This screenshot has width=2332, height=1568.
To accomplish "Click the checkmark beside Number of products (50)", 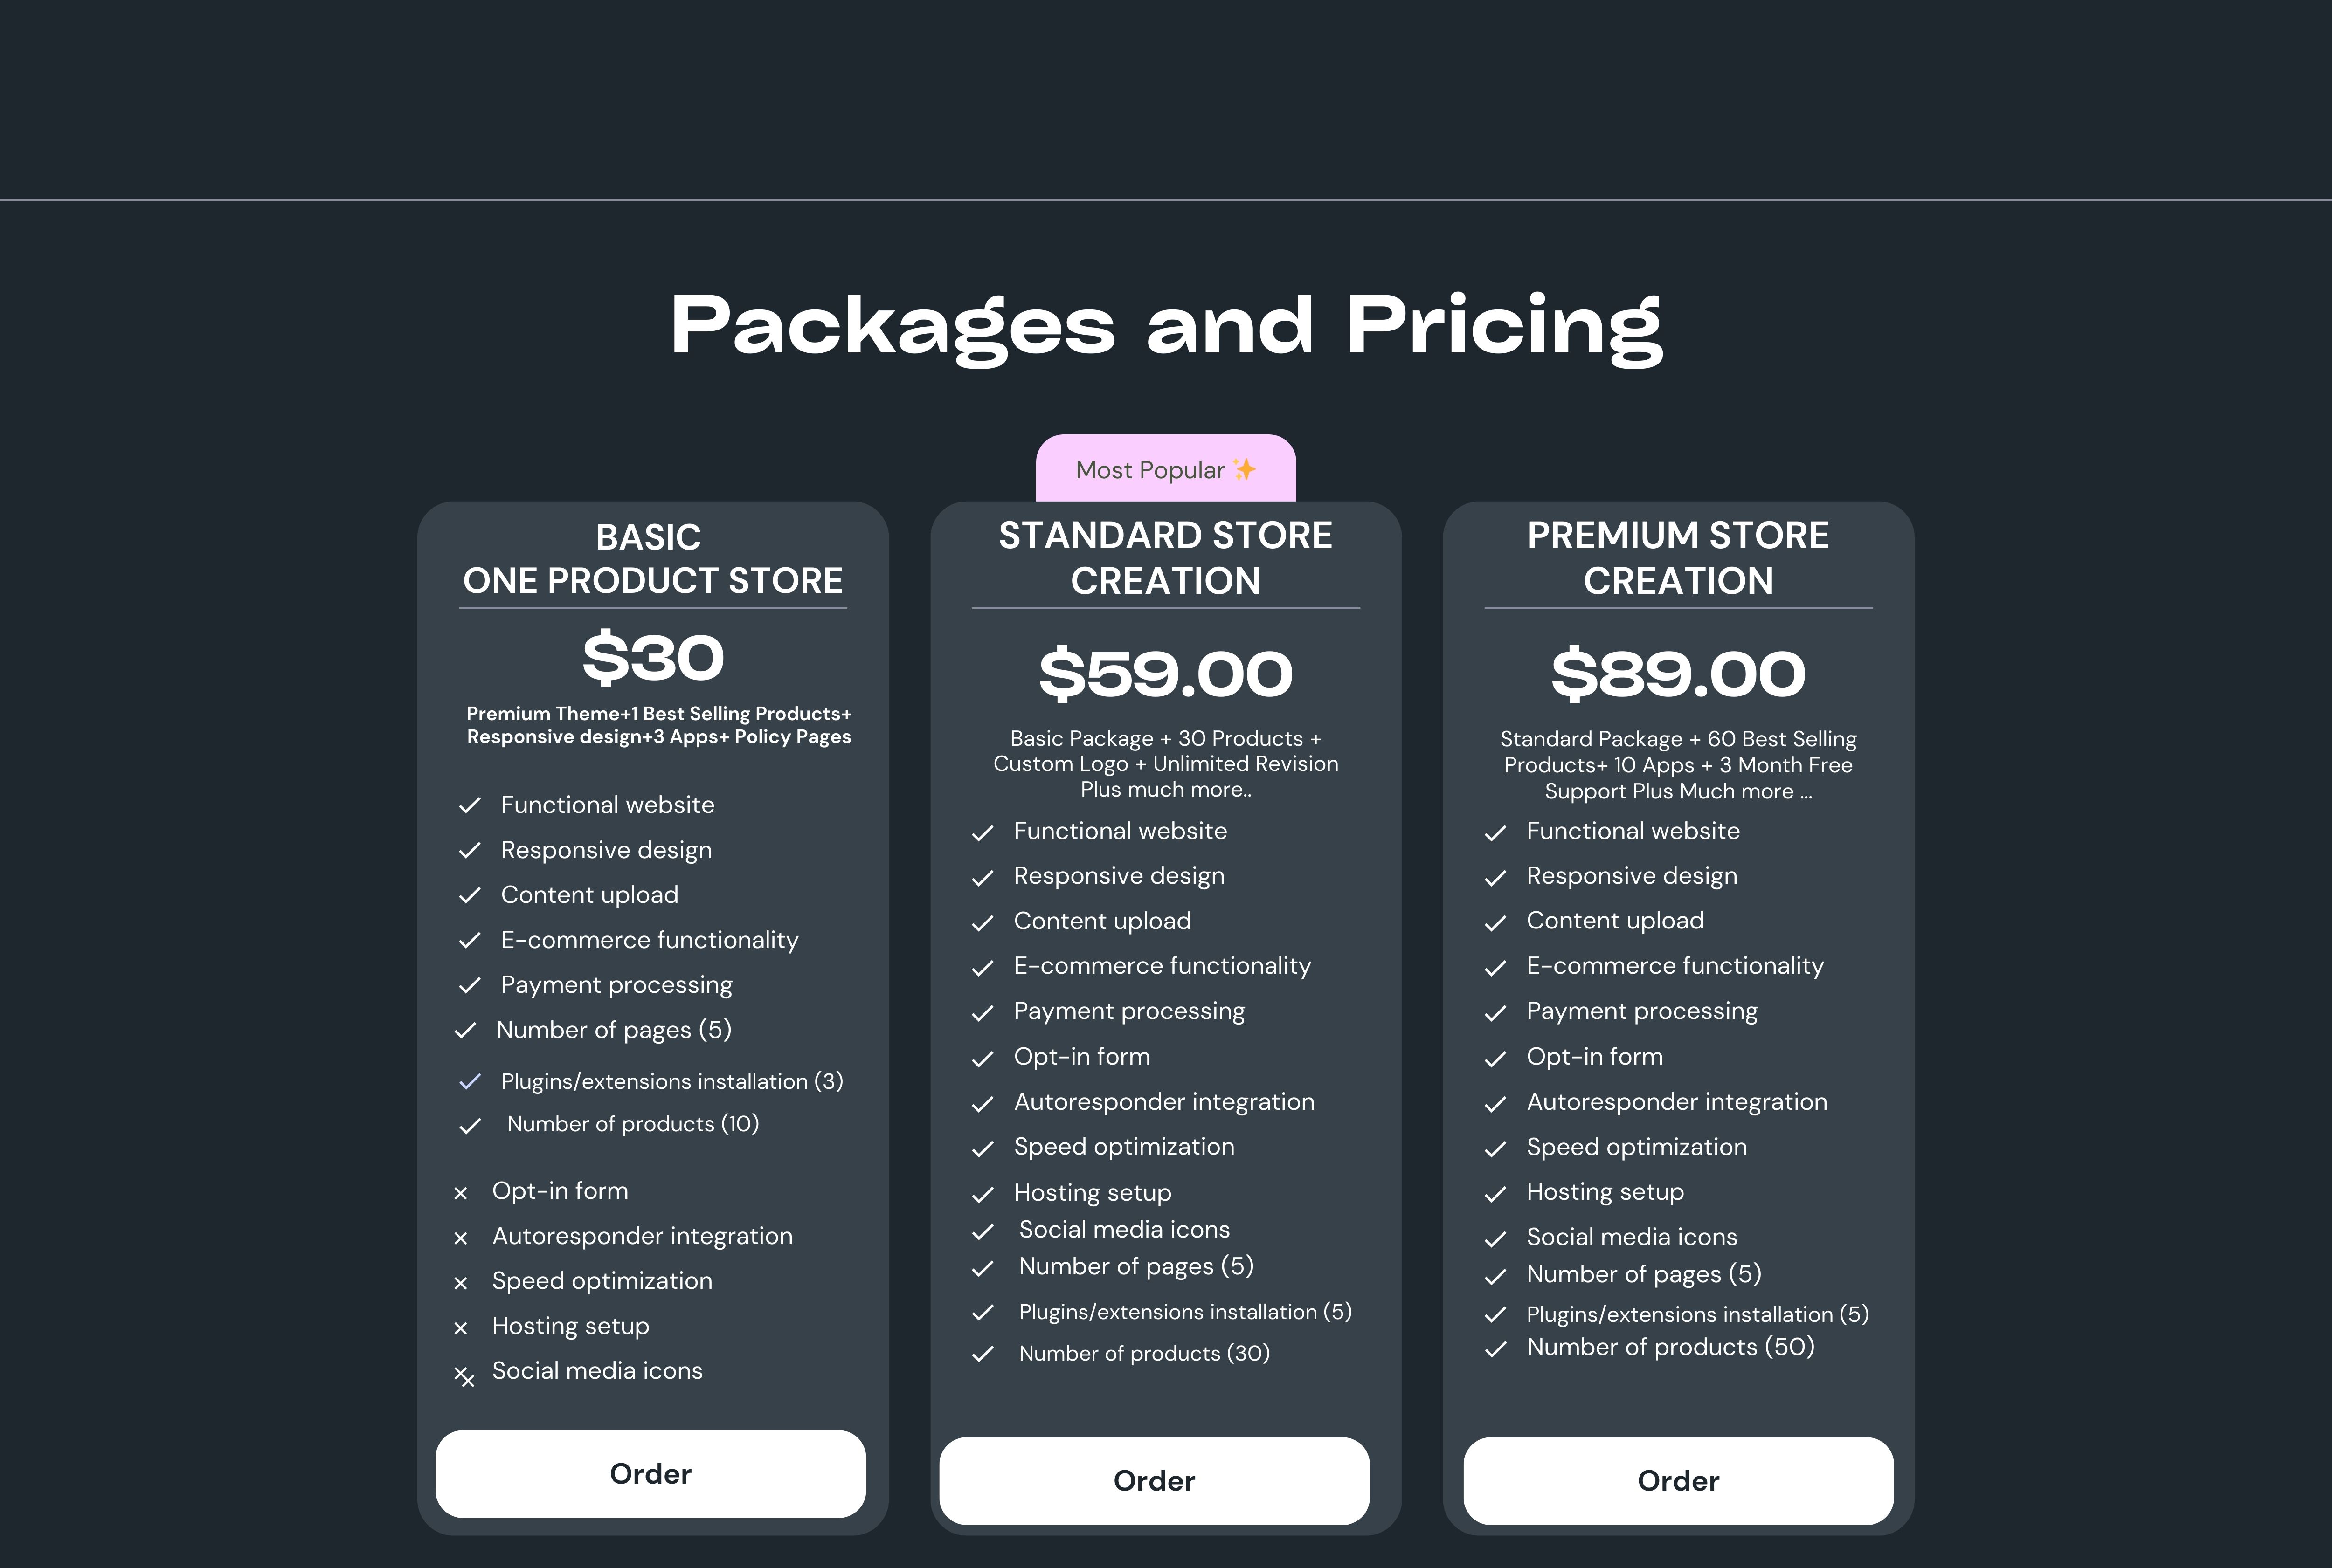I will point(1495,1348).
